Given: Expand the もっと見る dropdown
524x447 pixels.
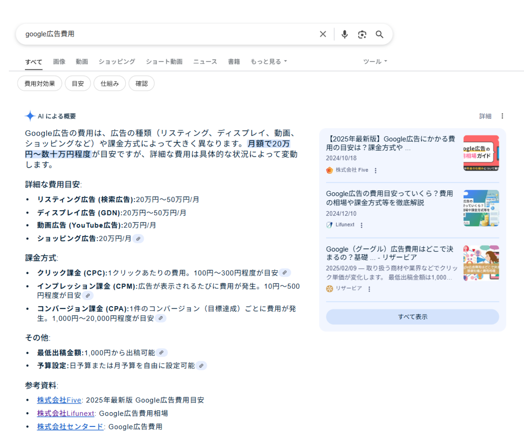Looking at the screenshot, I should [x=269, y=61].
